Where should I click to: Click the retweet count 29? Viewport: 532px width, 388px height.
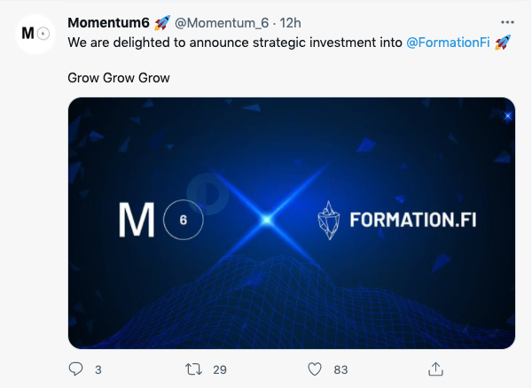pyautogui.click(x=220, y=369)
